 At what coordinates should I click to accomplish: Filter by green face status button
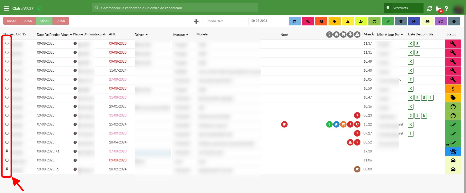click(374, 21)
